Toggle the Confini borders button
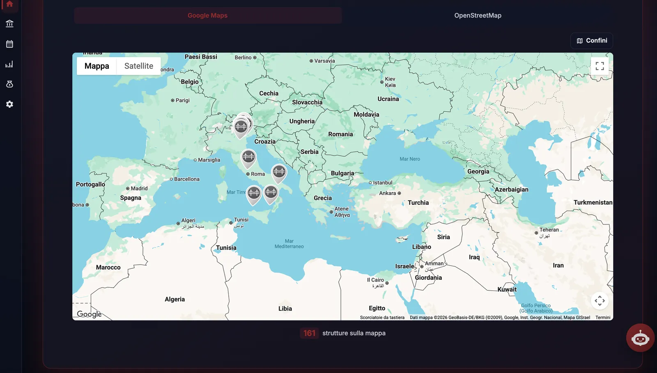 pyautogui.click(x=592, y=41)
